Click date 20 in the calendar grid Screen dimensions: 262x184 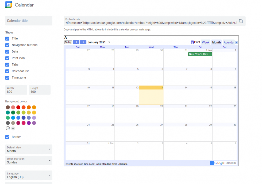tap(151, 114)
